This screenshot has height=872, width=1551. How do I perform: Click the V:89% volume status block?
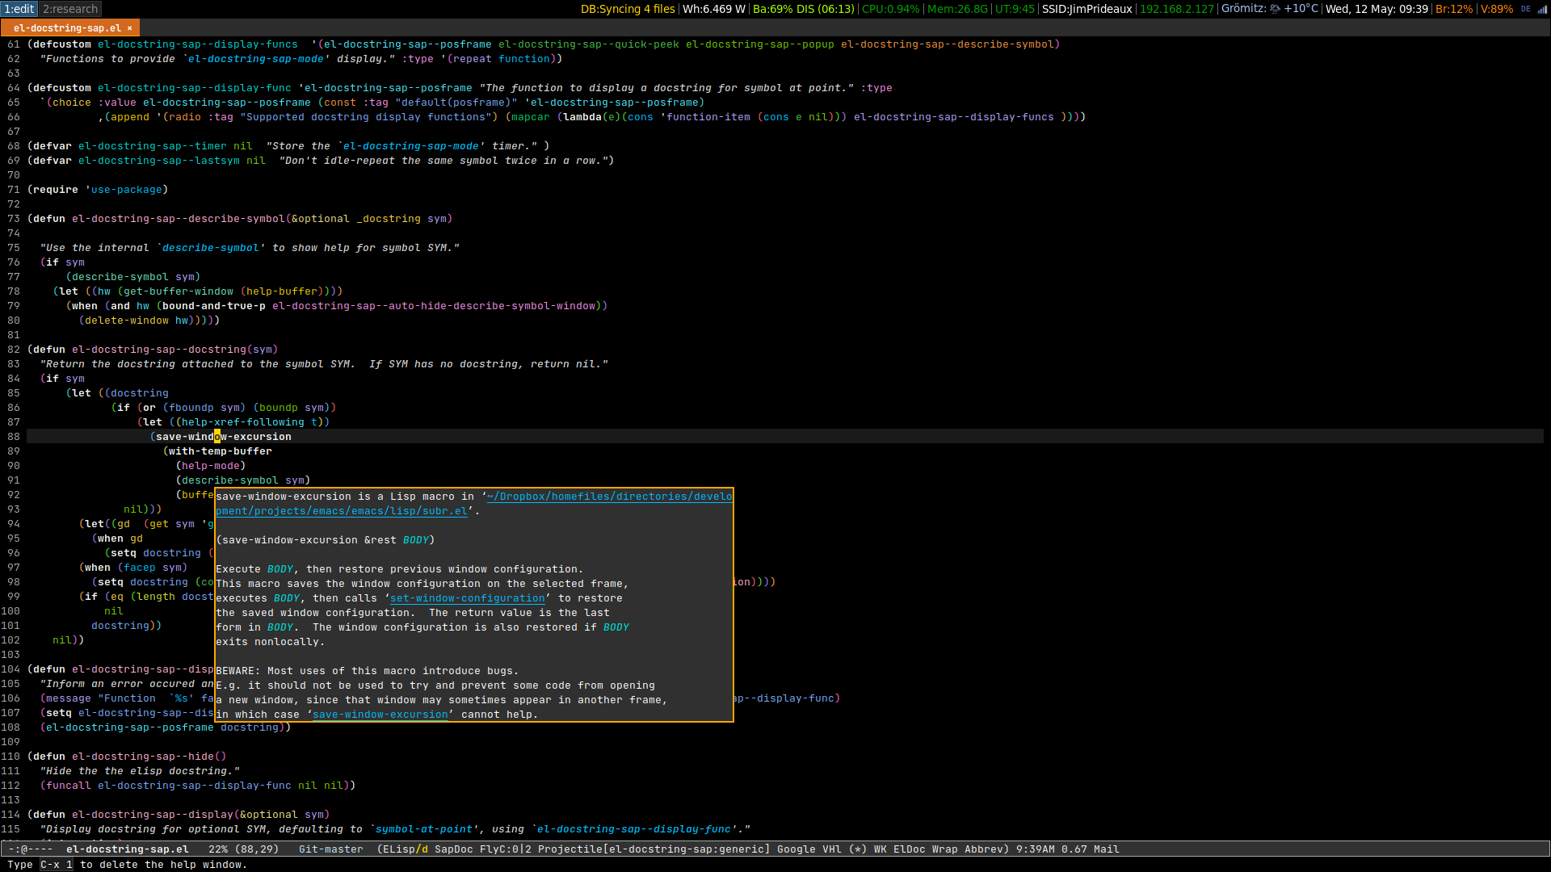1497,9
